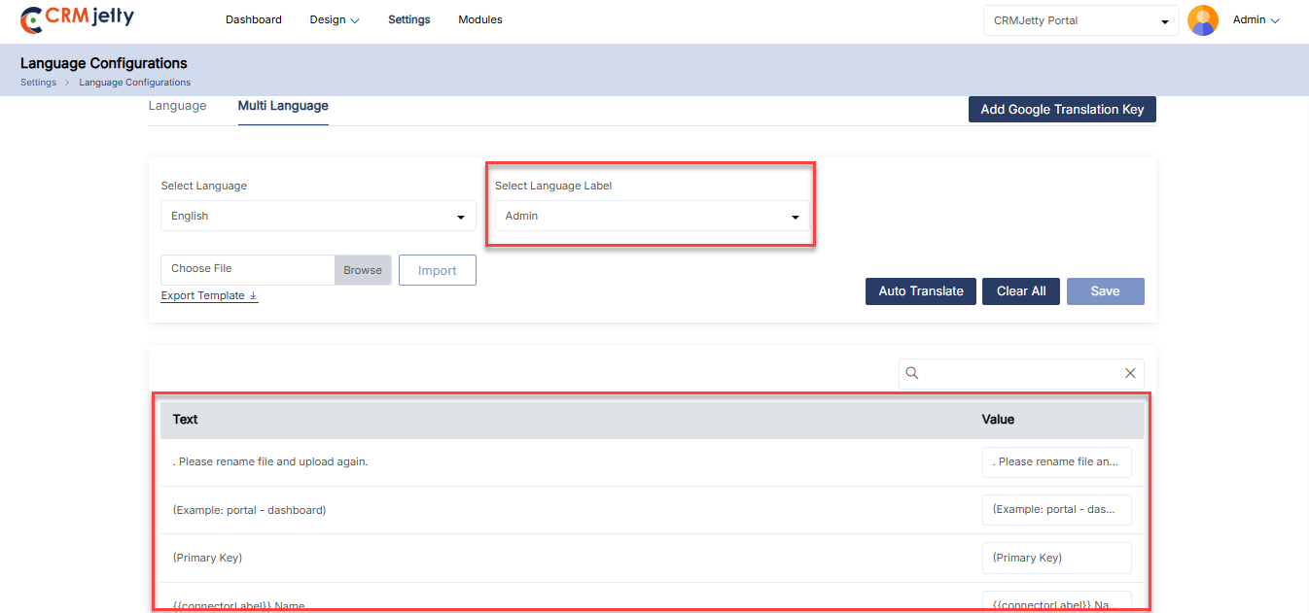Open the Dashboard menu item
The image size is (1309, 613).
tap(254, 19)
